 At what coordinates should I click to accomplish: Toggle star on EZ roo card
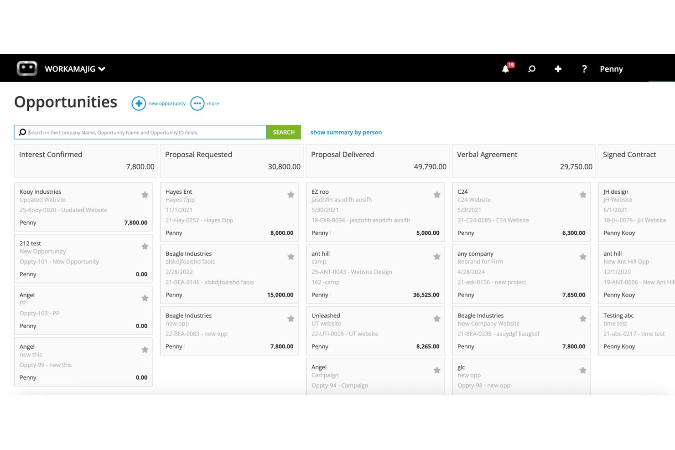point(437,195)
